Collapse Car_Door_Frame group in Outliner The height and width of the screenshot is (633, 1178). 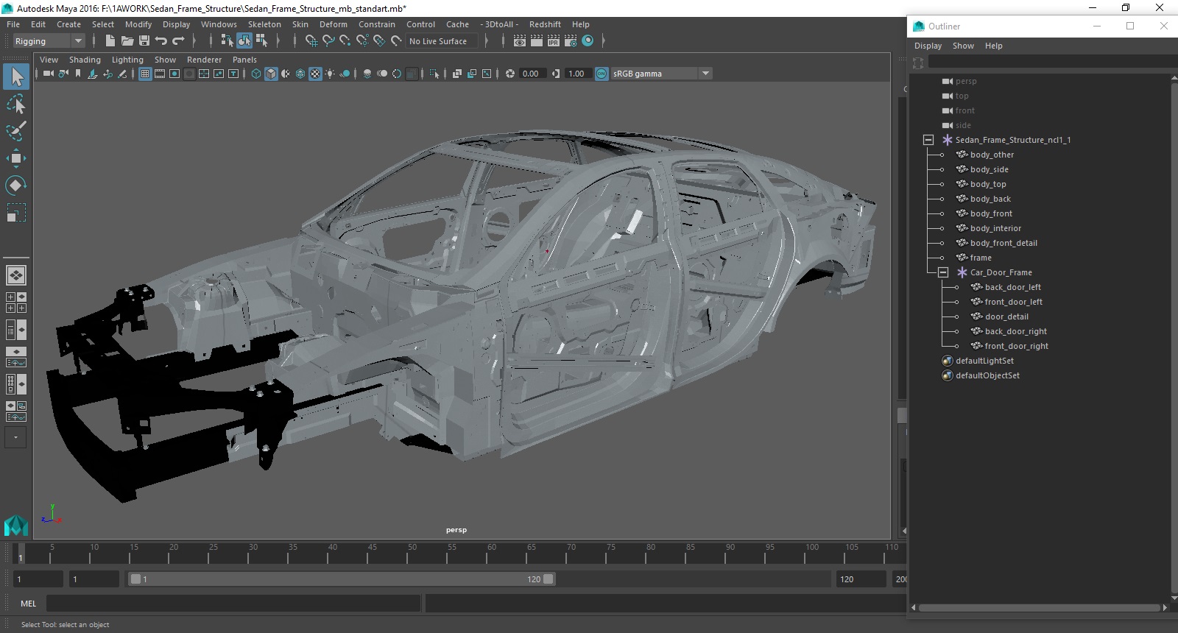coord(943,272)
